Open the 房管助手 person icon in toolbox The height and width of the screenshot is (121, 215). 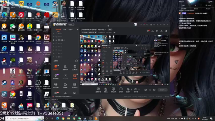click(x=65, y=66)
